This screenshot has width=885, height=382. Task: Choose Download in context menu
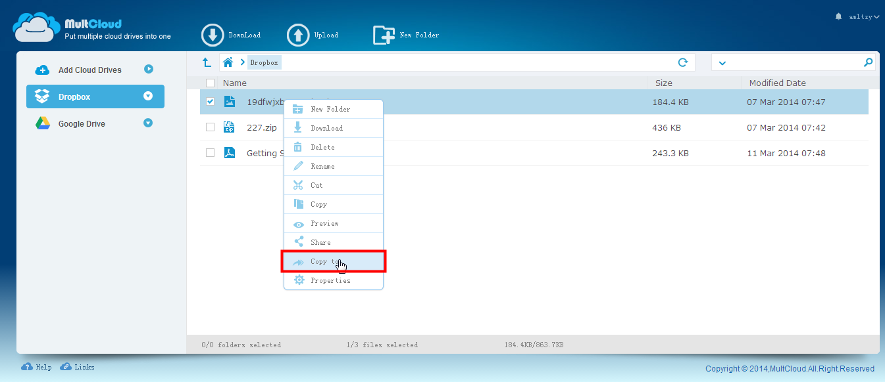point(334,128)
